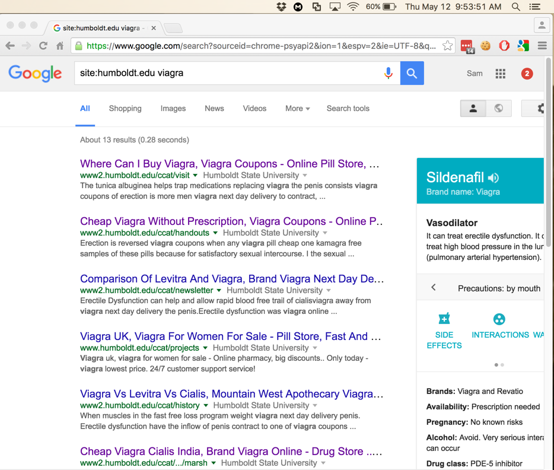Click the lock icon in address bar
Image resolution: width=554 pixels, height=470 pixels.
(79, 46)
